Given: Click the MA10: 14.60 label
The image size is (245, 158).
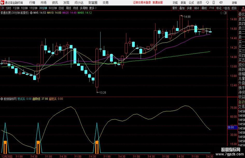Looking at the screenshot, I should click(x=54, y=13).
